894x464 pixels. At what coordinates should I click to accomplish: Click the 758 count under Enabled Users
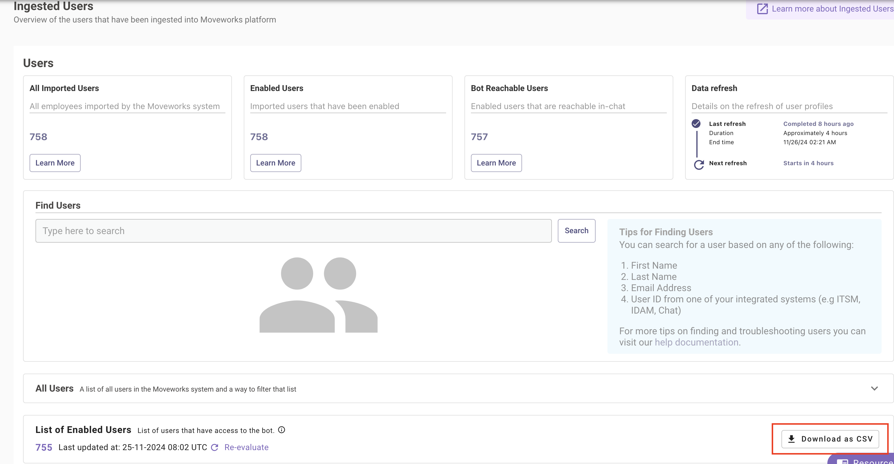pos(259,137)
